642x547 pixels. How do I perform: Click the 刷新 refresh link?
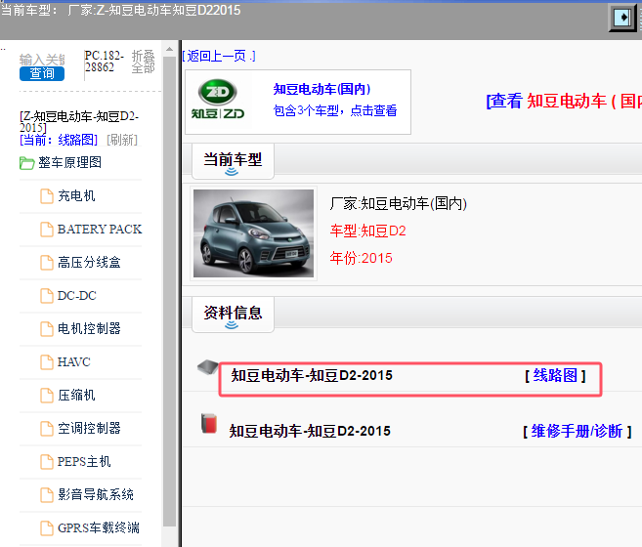(x=122, y=140)
